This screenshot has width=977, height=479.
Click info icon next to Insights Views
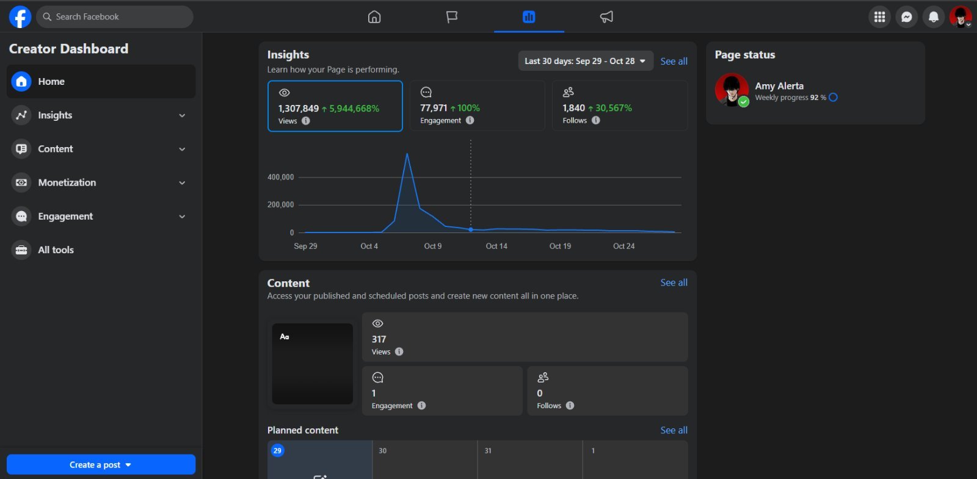click(306, 121)
